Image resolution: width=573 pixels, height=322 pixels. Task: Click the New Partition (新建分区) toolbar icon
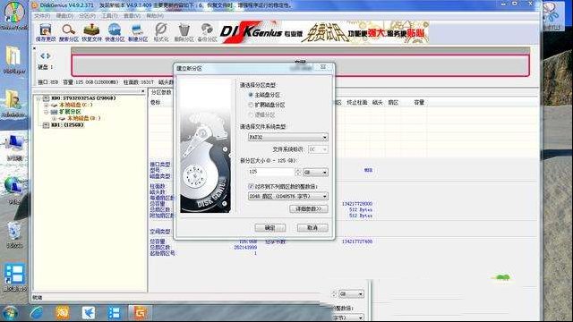tap(138, 32)
